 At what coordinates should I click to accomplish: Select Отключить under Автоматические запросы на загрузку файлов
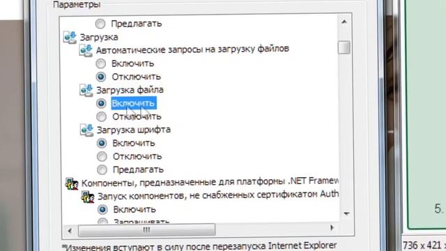point(101,77)
